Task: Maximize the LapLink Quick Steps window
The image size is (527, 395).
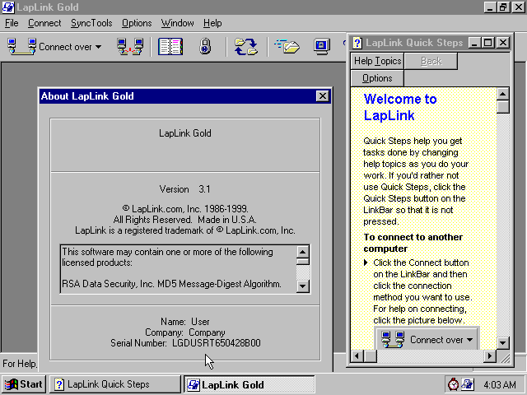Action: coord(487,43)
